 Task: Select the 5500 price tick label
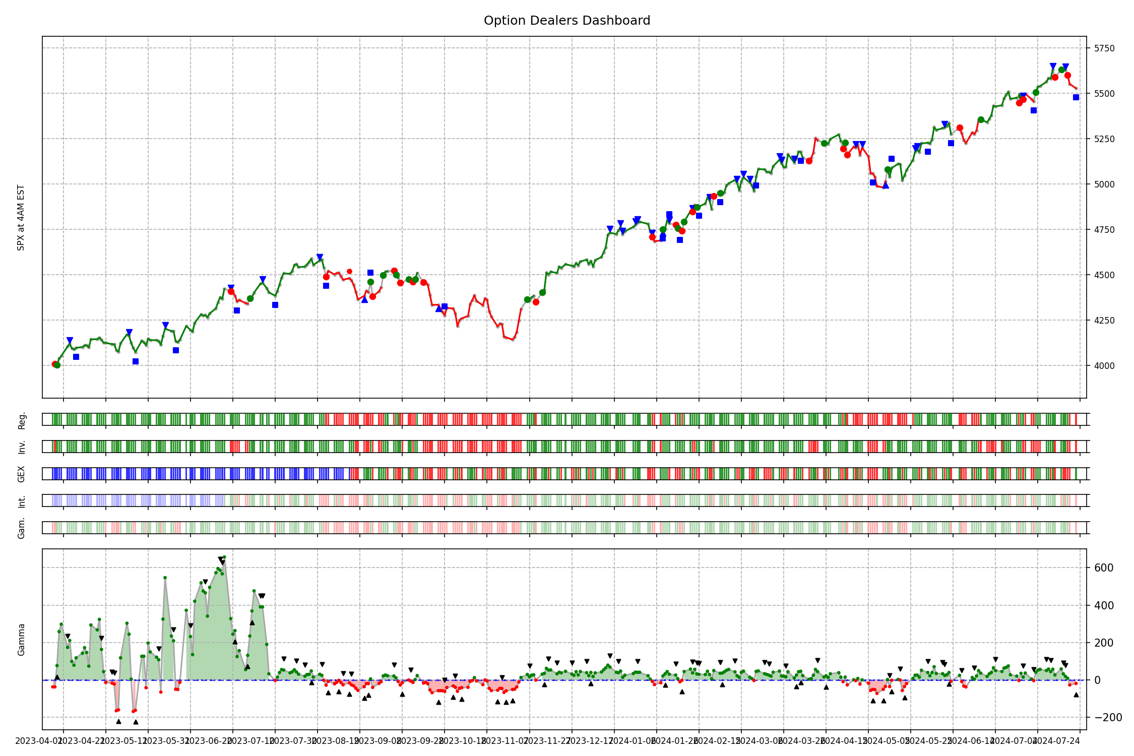[x=1104, y=93]
